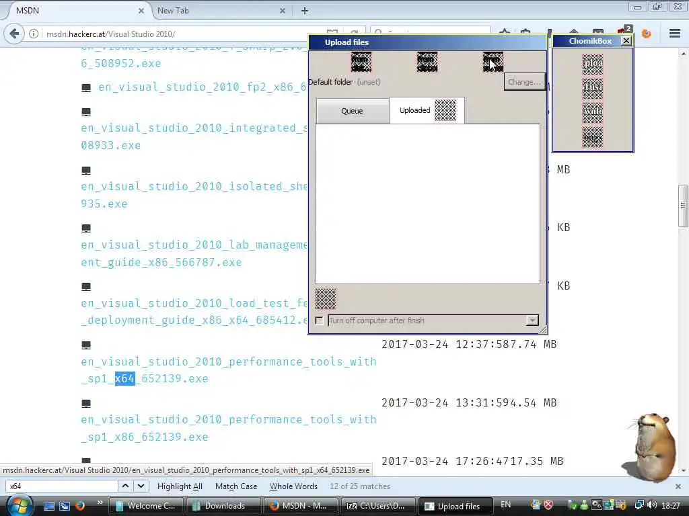Close the find bar
The image size is (689, 516).
678,486
